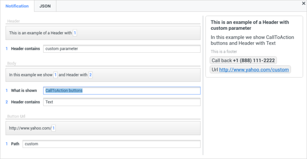Click the Path input field with 'custom'
The width and height of the screenshot is (307, 159).
[x=111, y=144]
